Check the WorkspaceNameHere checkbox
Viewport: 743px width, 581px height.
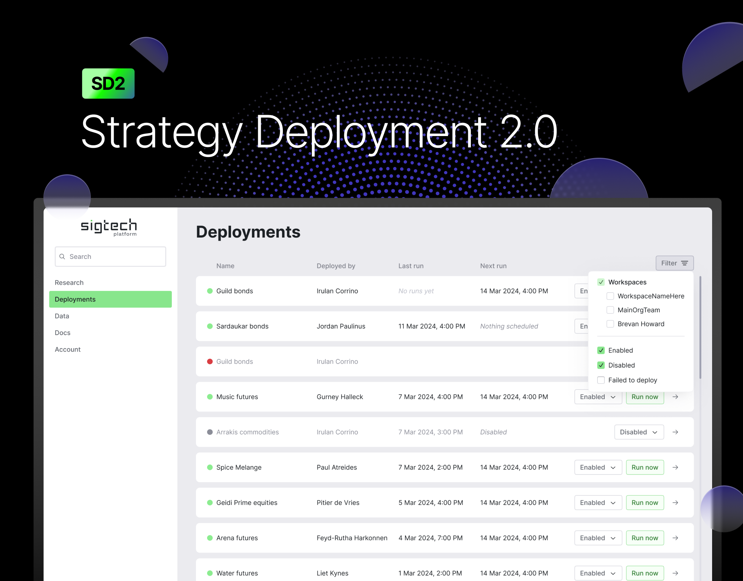610,296
